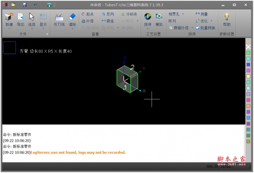Click the blue-outlined part thumbnail box
The image size is (254, 173).
pos(10,48)
